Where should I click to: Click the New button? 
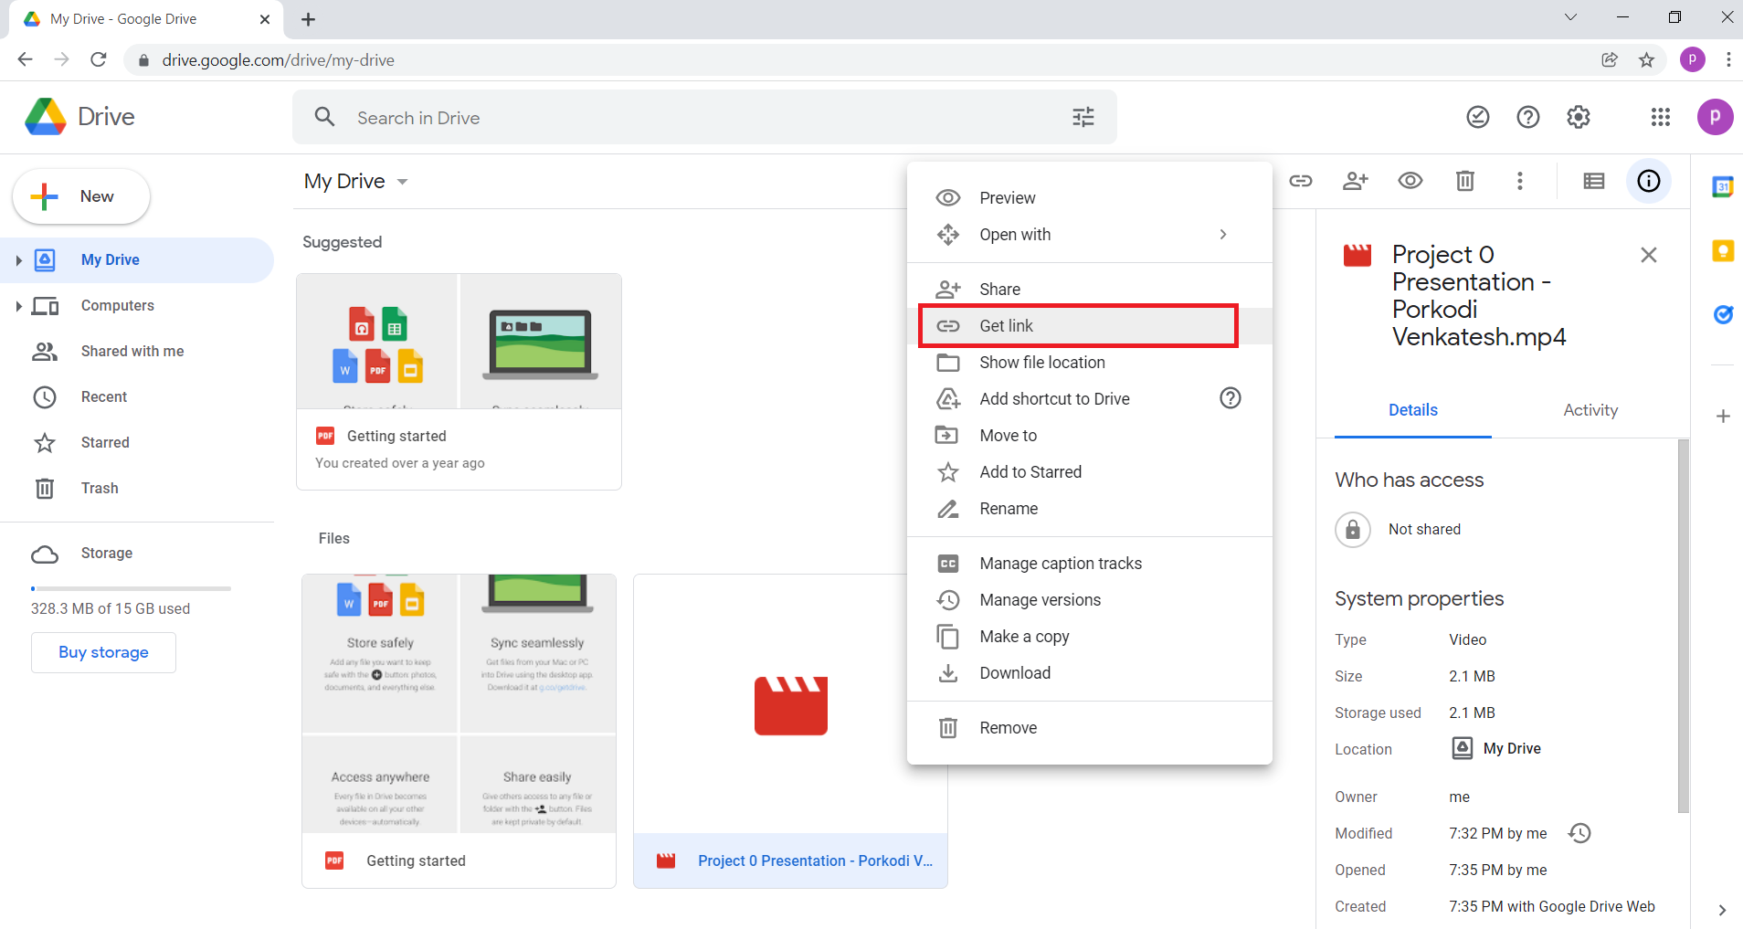[81, 196]
